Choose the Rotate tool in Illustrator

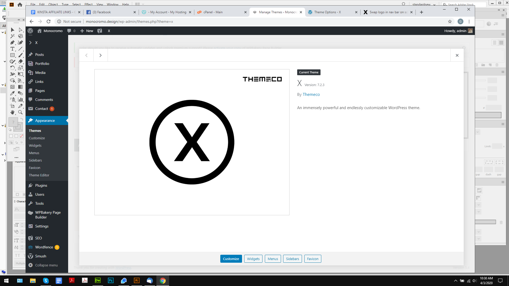[12, 68]
